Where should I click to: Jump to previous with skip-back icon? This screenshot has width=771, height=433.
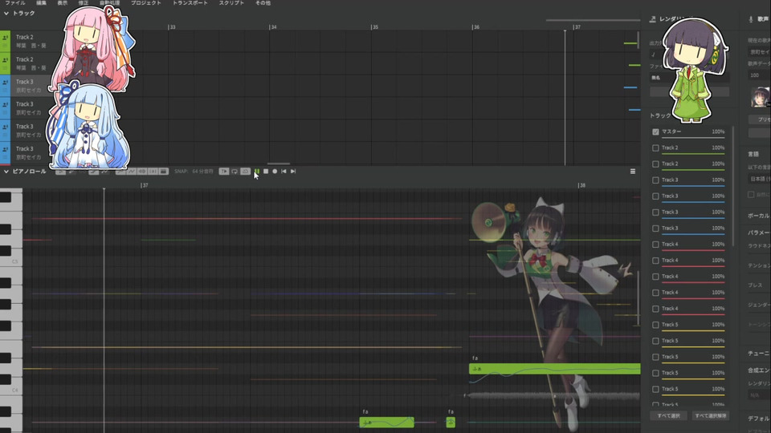(284, 172)
